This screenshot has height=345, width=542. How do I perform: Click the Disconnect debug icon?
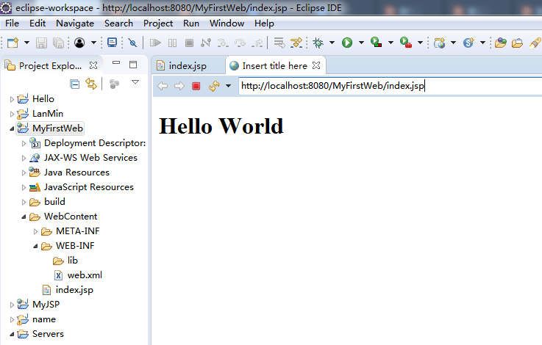coord(206,43)
